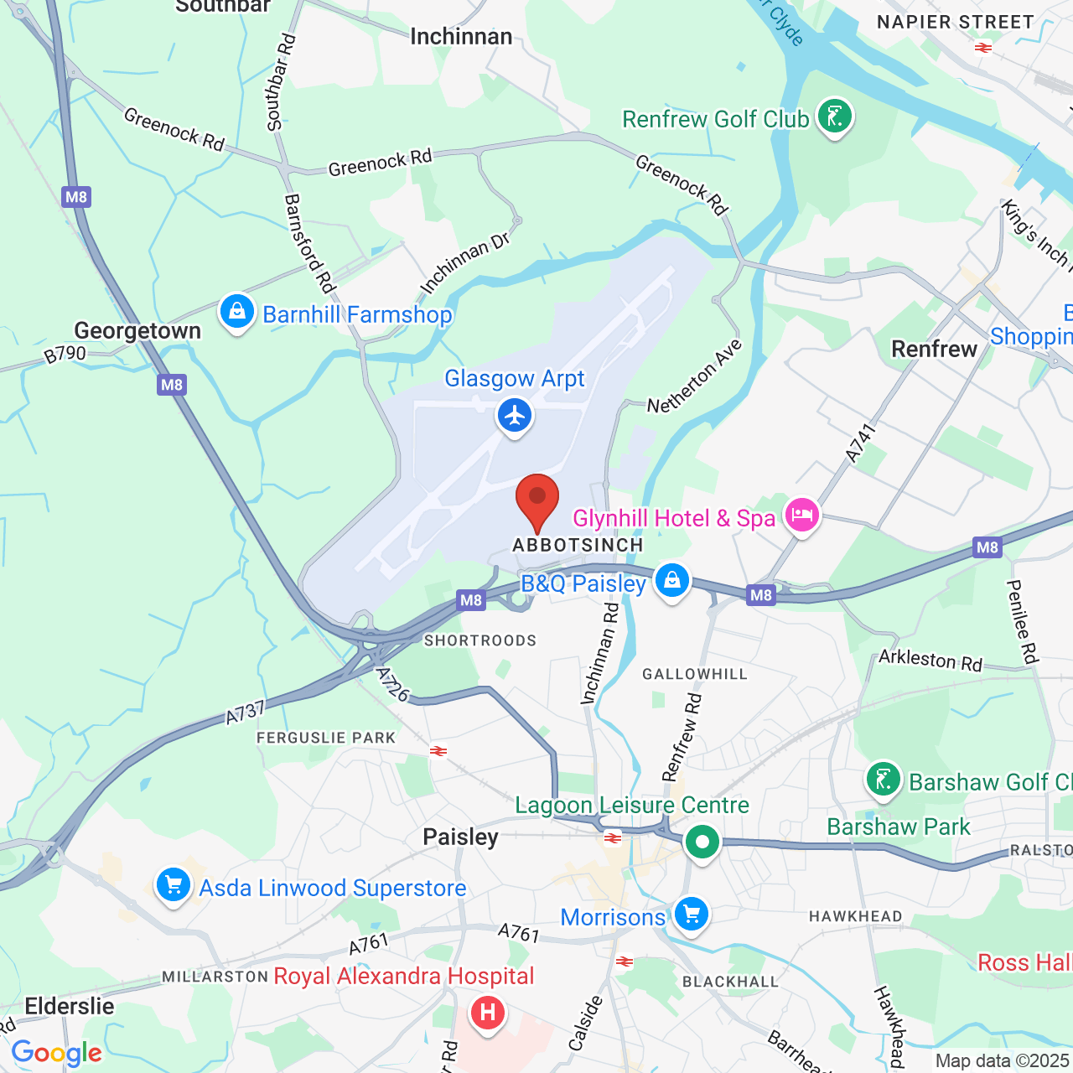The image size is (1073, 1073).
Task: Click the Map data ©2025 attribution text
Action: [1003, 1060]
